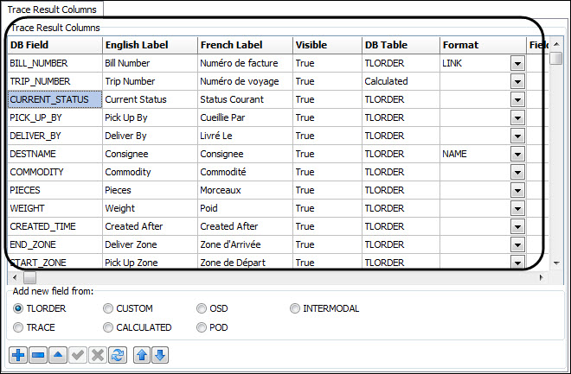571x374 pixels.
Task: Click the X icon to cancel changes
Action: 98,355
